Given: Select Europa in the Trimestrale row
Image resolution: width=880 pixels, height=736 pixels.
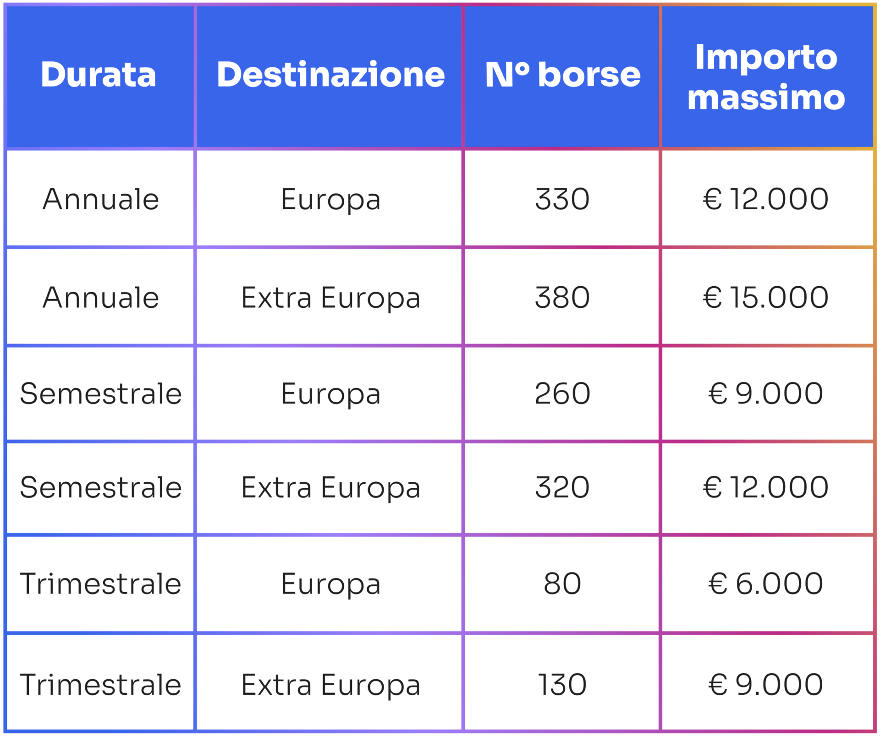Looking at the screenshot, I should [330, 584].
